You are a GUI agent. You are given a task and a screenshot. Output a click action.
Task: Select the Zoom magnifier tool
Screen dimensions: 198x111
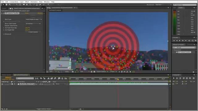(x=10, y=5)
